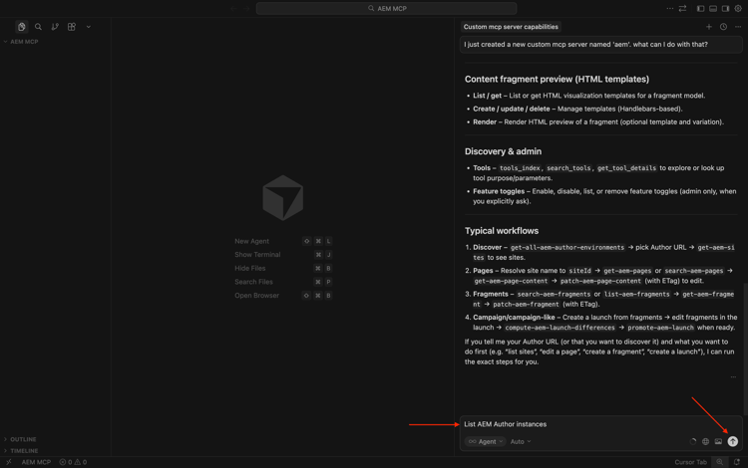
Task: Click the remote window indicator in status bar
Action: click(x=8, y=462)
